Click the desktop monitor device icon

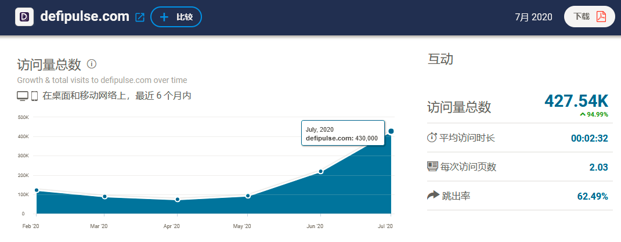(x=23, y=96)
